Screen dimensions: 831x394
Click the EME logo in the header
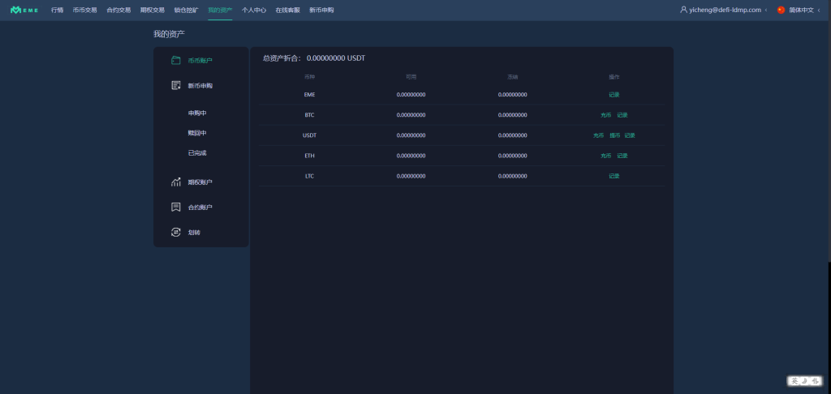click(x=24, y=10)
